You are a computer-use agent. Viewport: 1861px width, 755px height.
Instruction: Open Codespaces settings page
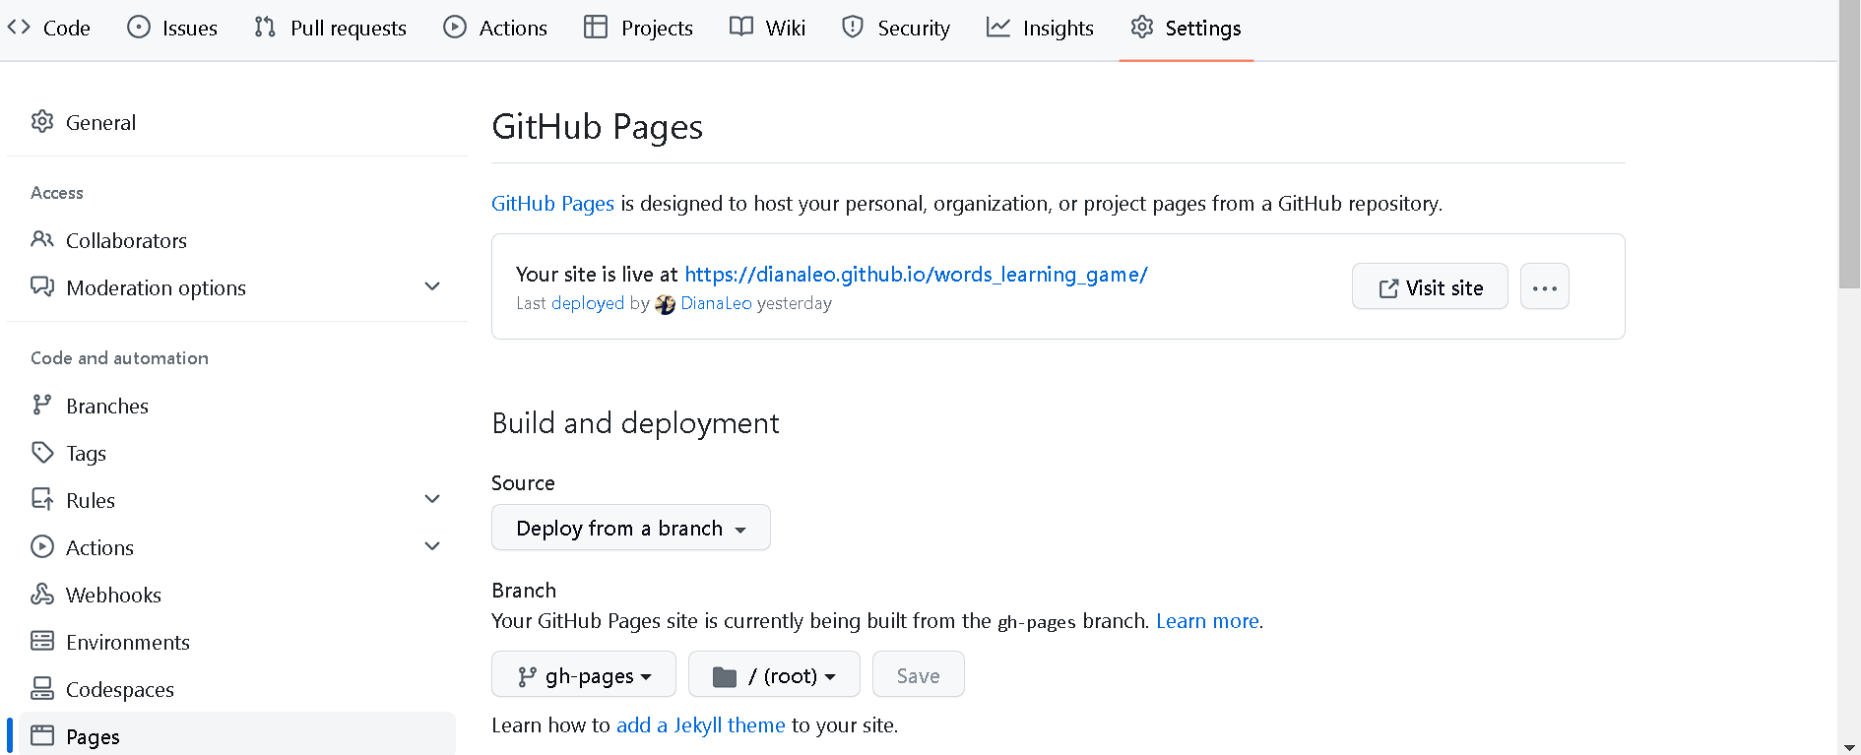point(237,689)
